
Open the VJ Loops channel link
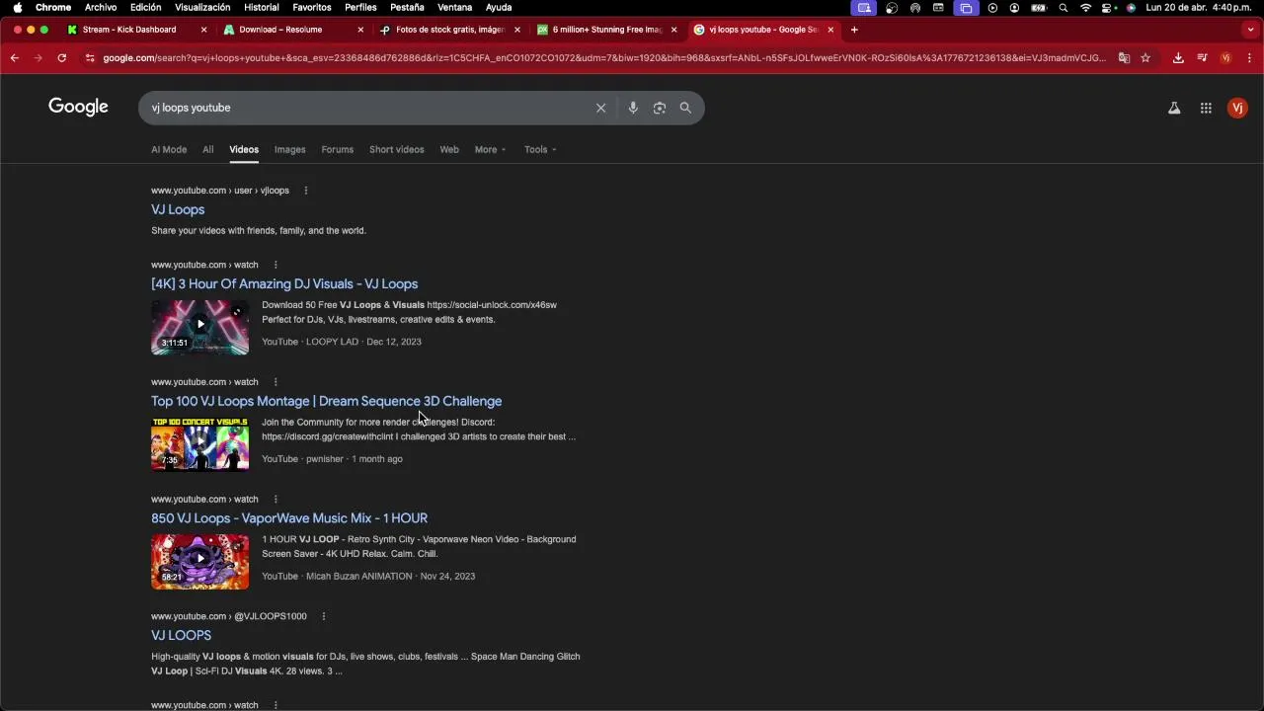coord(178,209)
